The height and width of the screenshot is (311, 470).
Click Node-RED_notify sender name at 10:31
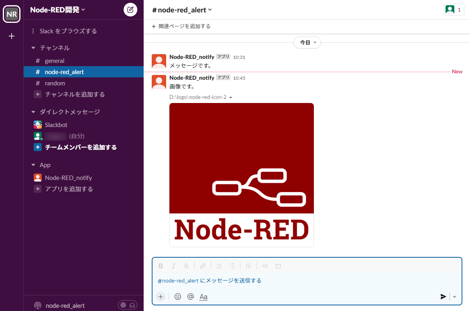192,57
